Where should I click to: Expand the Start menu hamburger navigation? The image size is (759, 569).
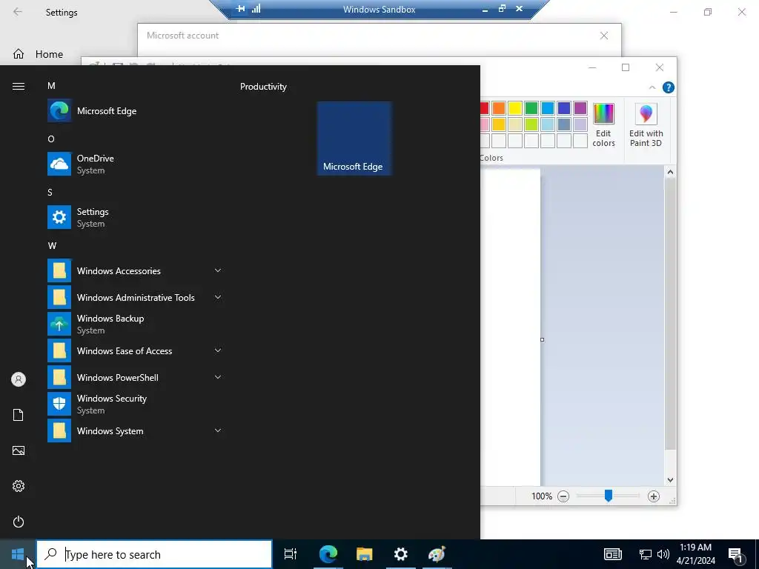click(19, 86)
